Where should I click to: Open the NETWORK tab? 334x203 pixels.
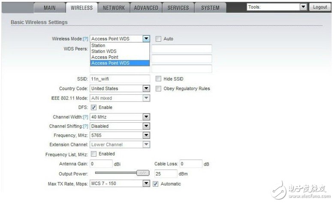coord(114,8)
